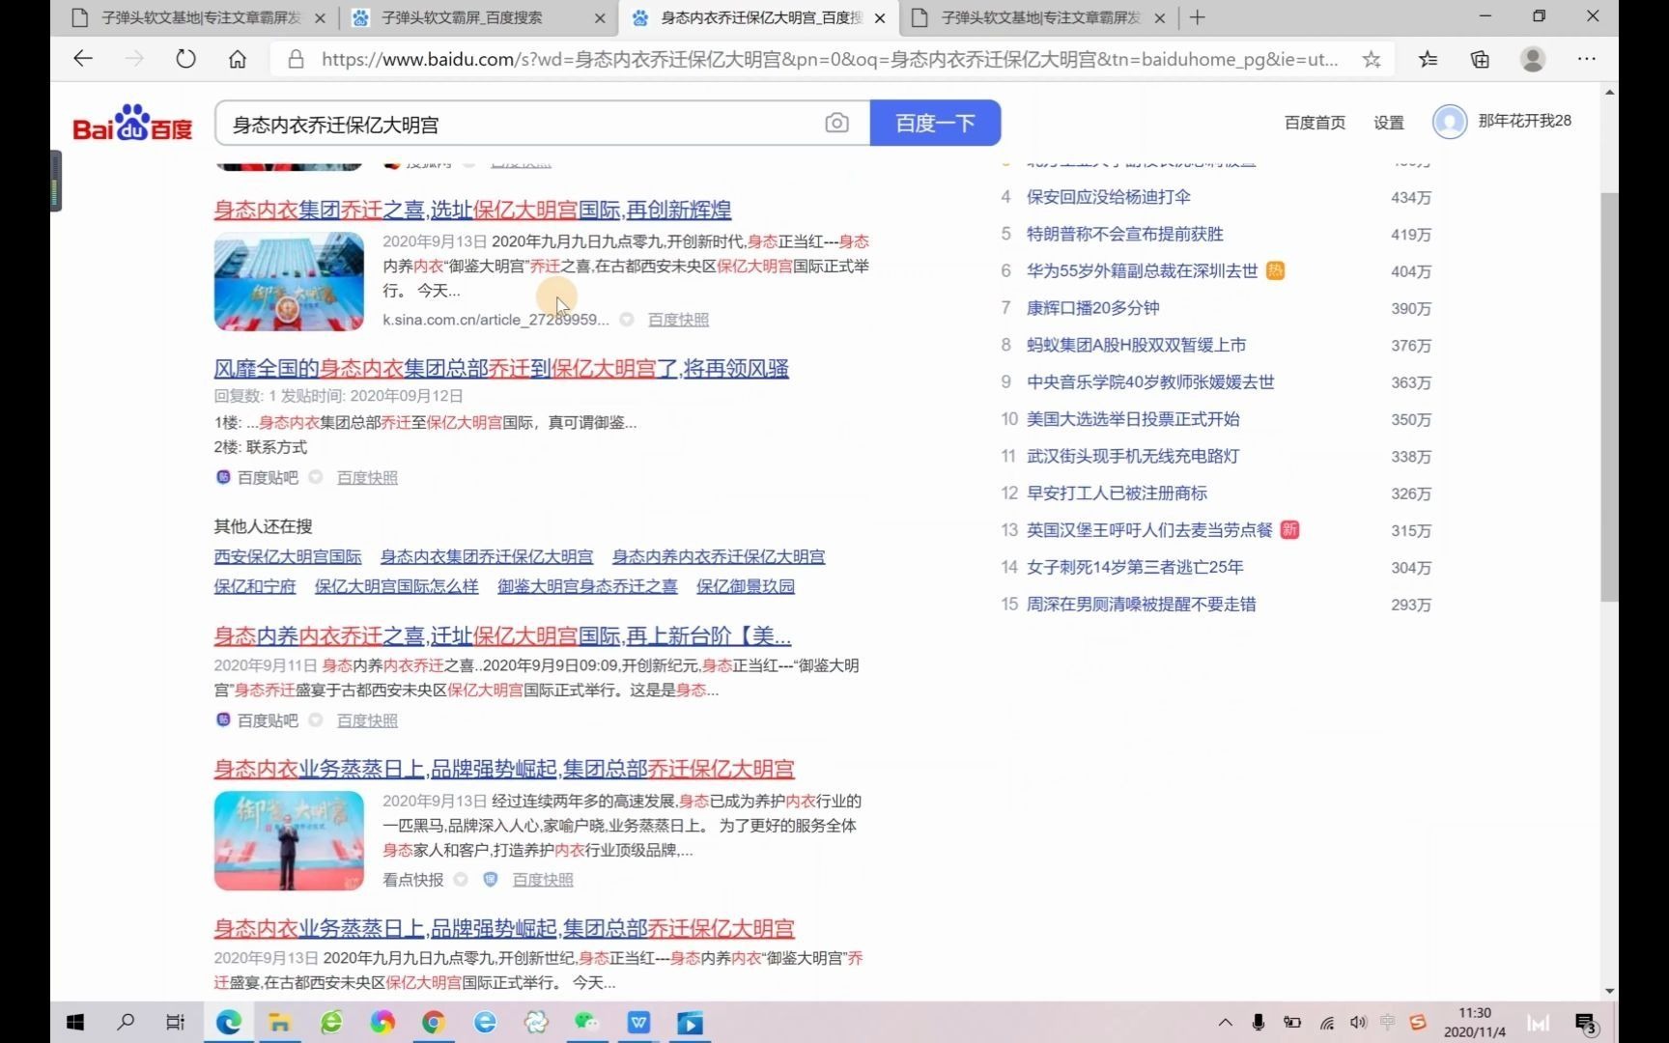Screen dimensions: 1669x1043
Task: Open related search 御鉴大明宫身态乔迁之喜
Action: point(587,586)
